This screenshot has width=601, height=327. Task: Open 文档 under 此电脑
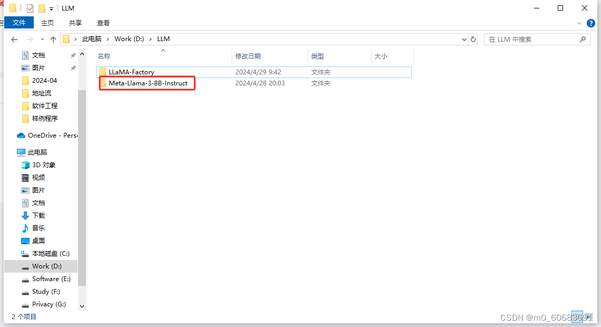tap(39, 203)
